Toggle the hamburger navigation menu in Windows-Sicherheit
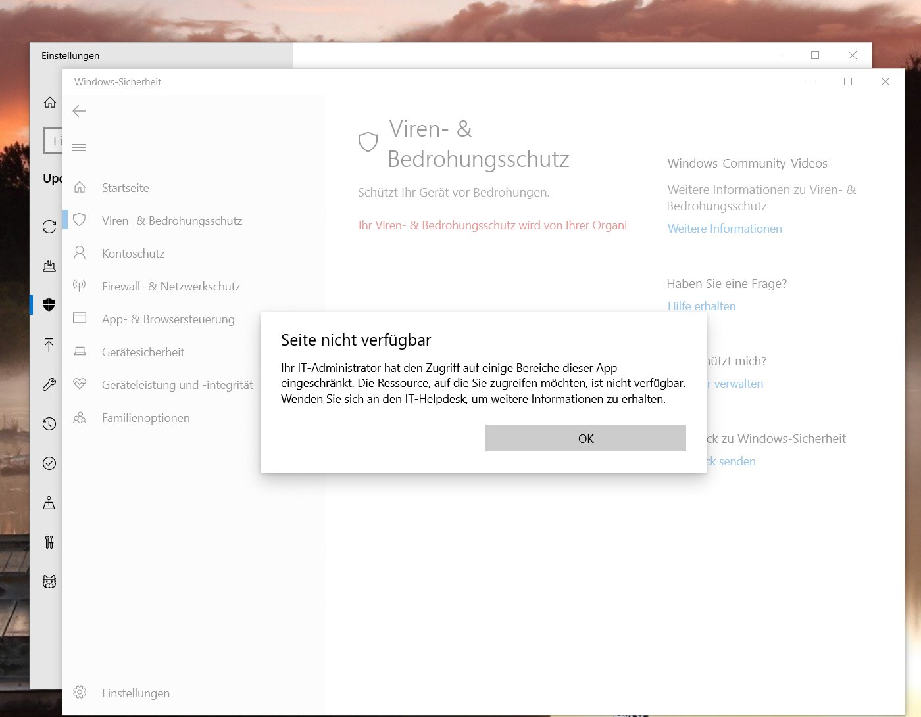 click(79, 147)
